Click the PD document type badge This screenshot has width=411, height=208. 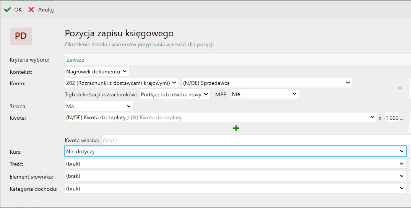21,36
